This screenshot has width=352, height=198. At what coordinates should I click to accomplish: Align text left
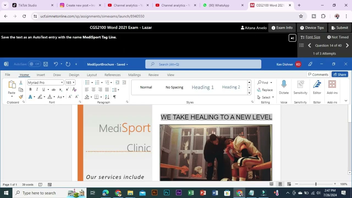tap(87, 90)
